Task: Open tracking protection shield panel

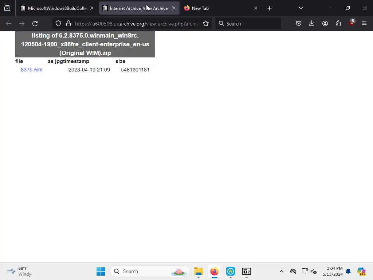Action: coord(58,24)
